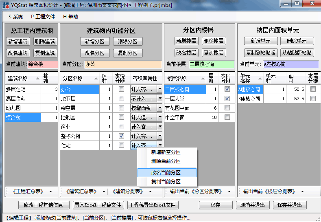
Task: Click the 新增单元 button
Action: click(x=261, y=41)
